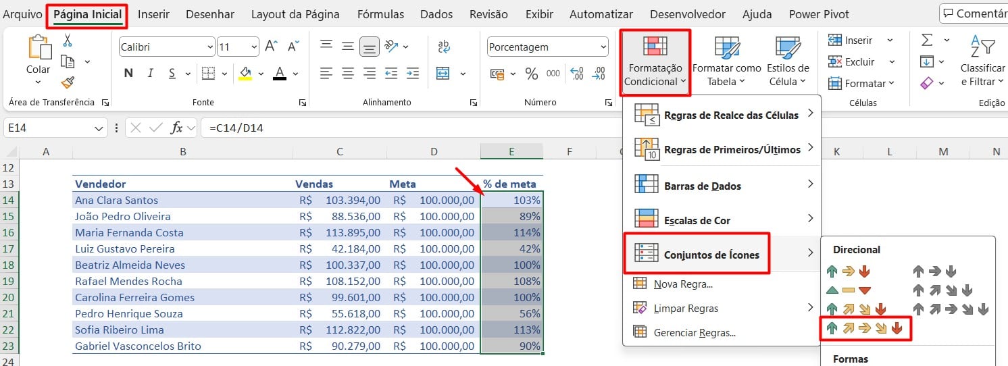Open the Fórmulas ribbon tab
The width and height of the screenshot is (1008, 366).
coord(380,14)
